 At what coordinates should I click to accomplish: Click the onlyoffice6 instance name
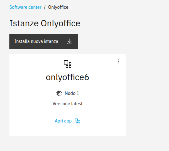[68, 77]
